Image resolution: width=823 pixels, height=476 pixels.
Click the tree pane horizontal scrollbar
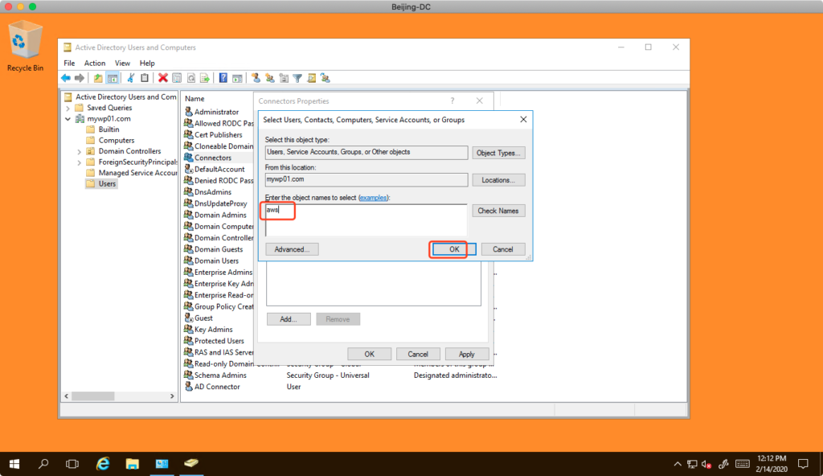coord(121,396)
